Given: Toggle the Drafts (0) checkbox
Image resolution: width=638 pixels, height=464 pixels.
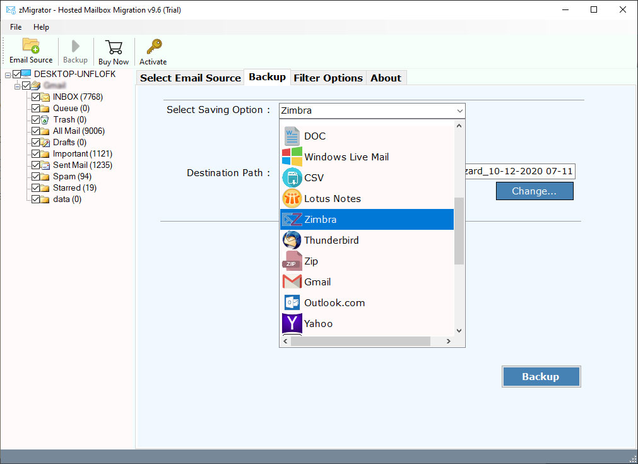Looking at the screenshot, I should click(36, 143).
